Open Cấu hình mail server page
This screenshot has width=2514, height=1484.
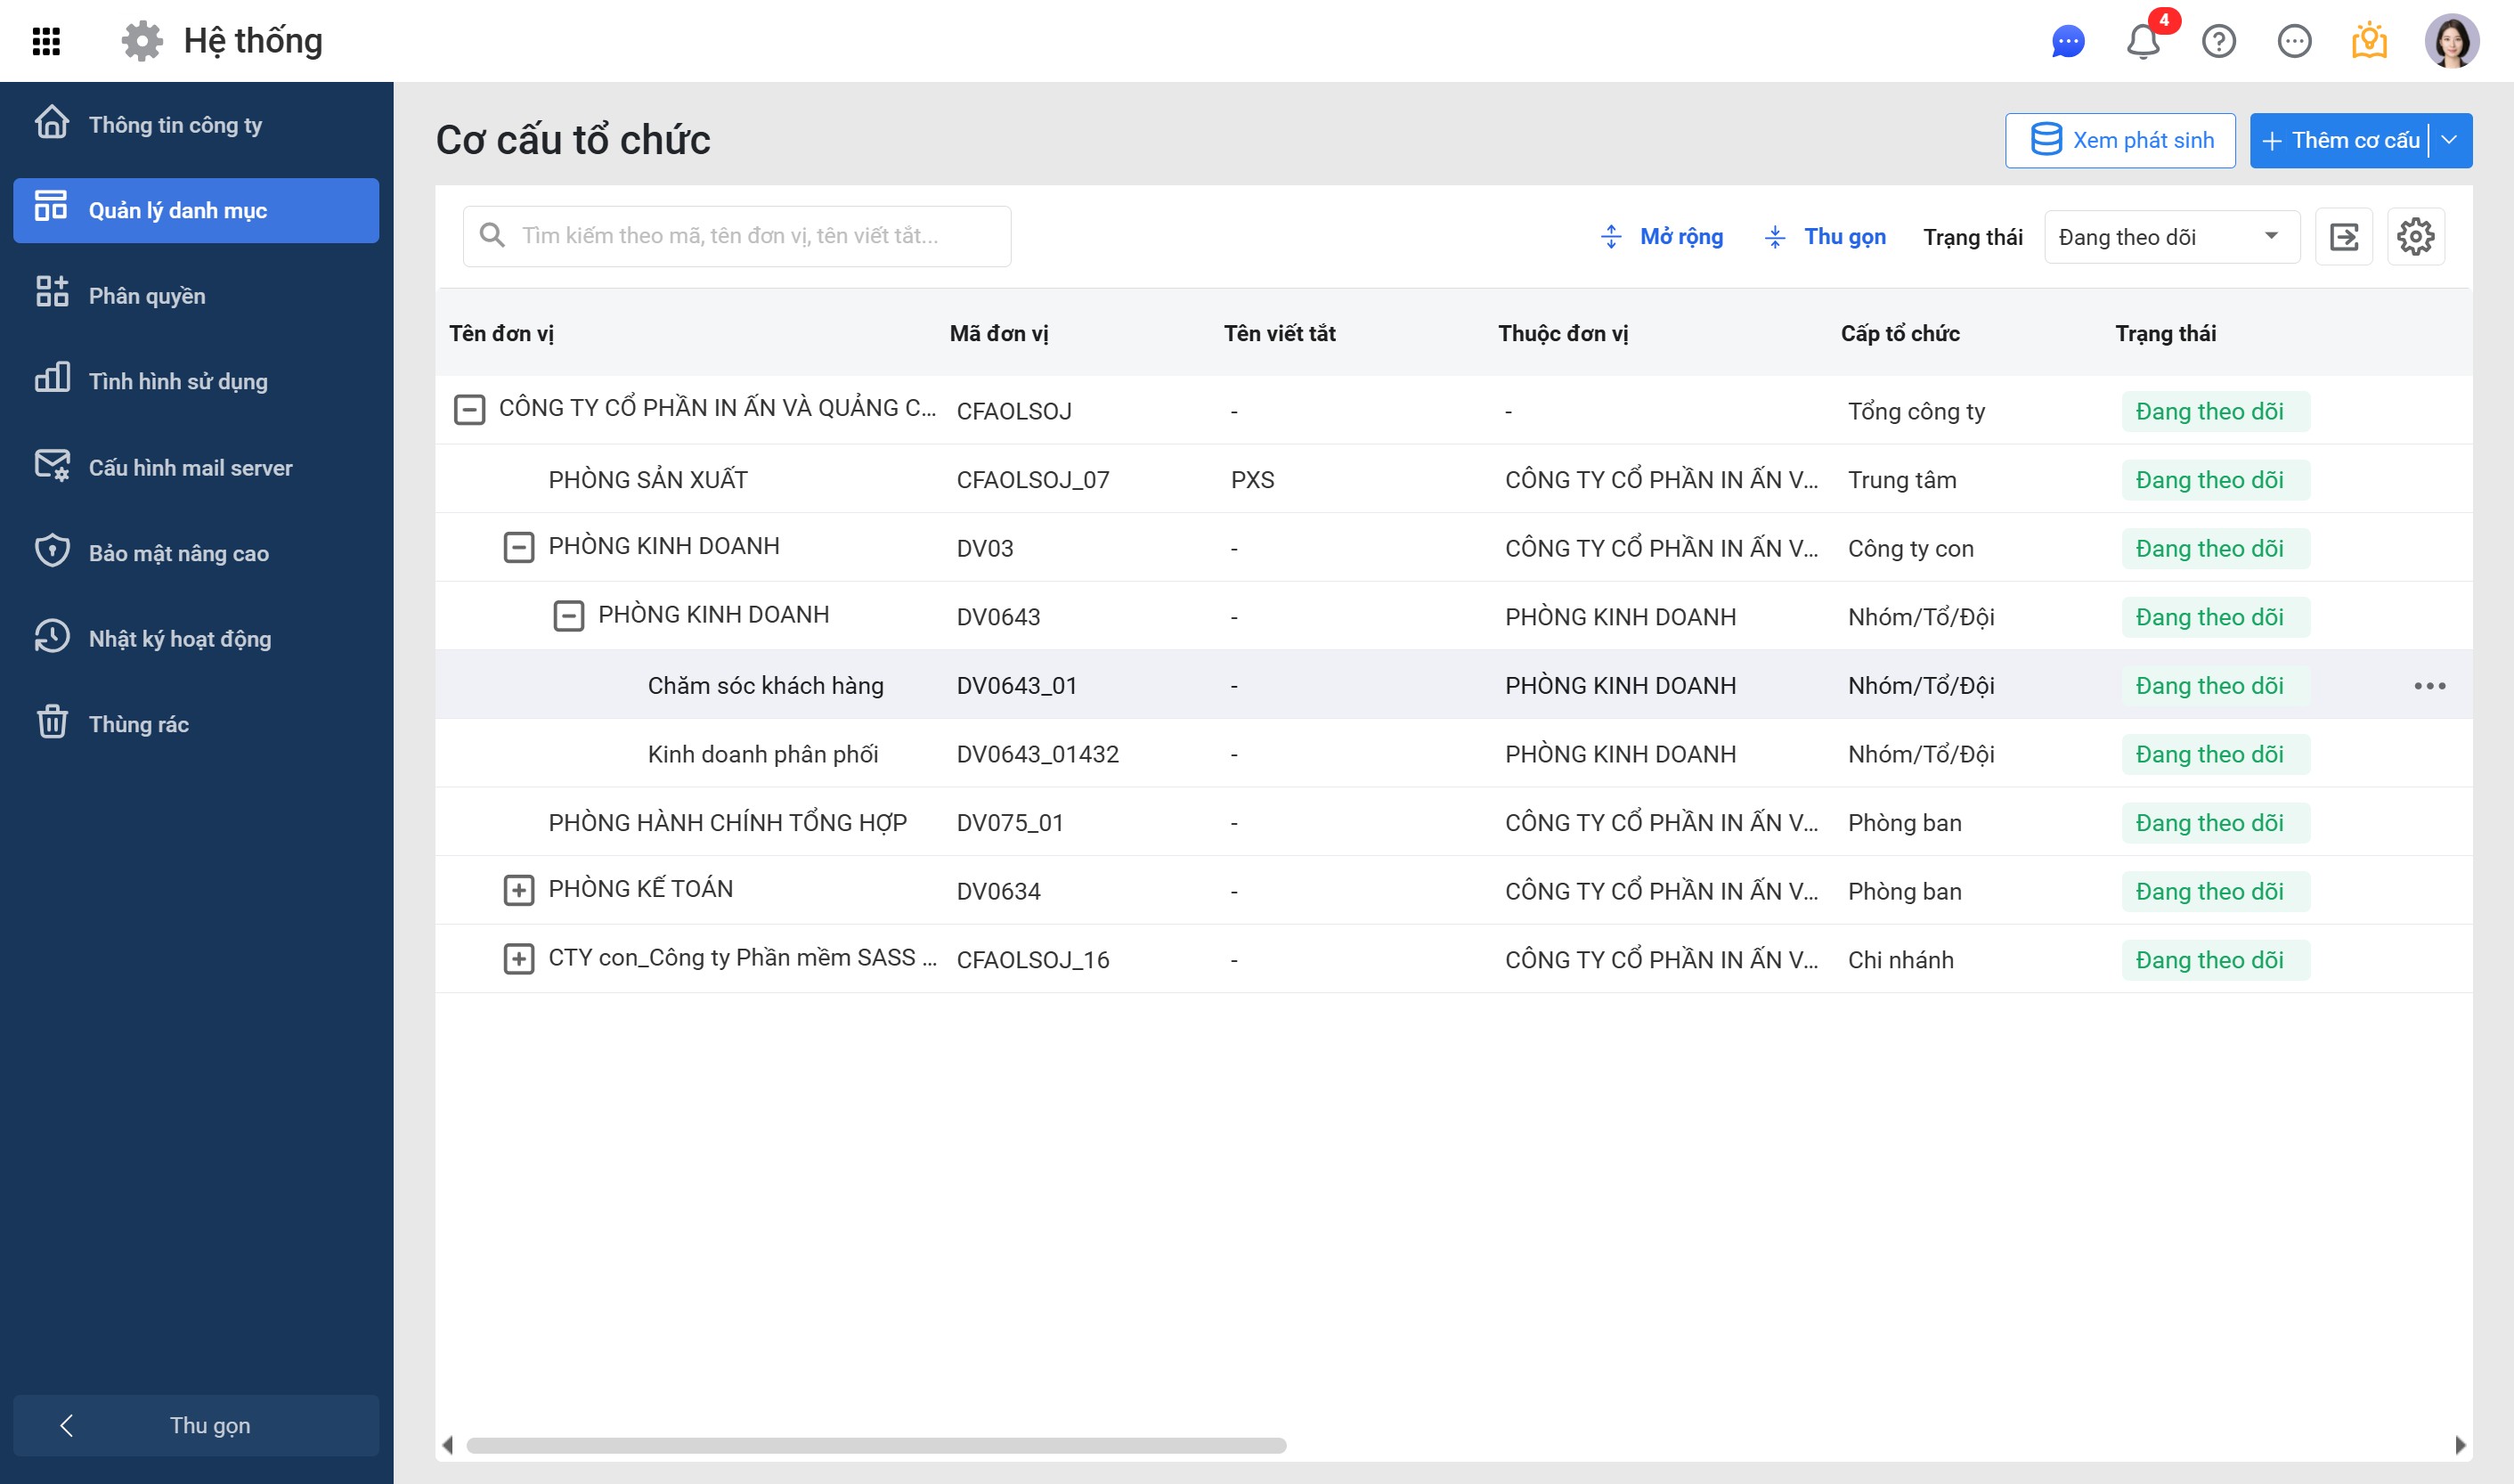tap(196, 468)
